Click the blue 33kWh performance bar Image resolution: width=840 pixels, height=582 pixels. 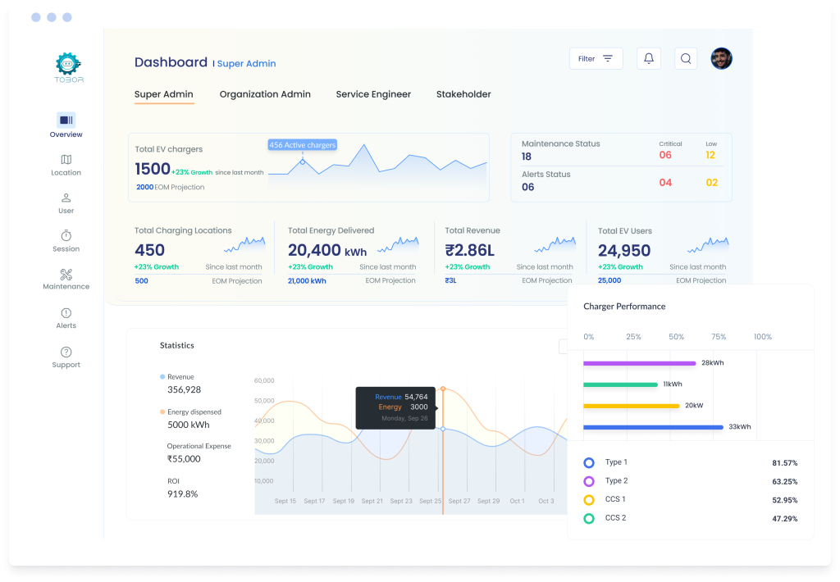653,427
